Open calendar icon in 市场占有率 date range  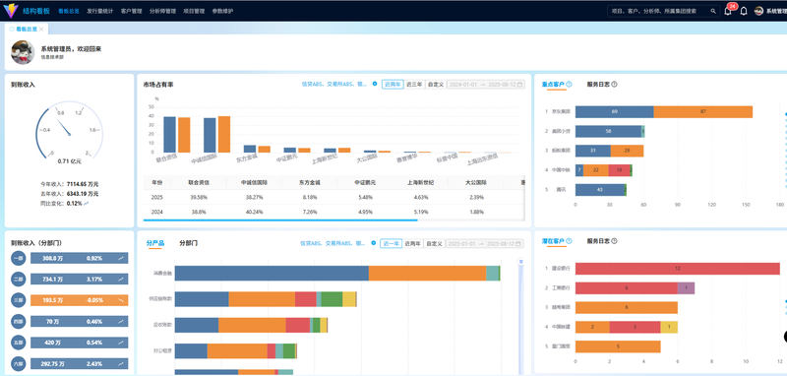pyautogui.click(x=519, y=85)
